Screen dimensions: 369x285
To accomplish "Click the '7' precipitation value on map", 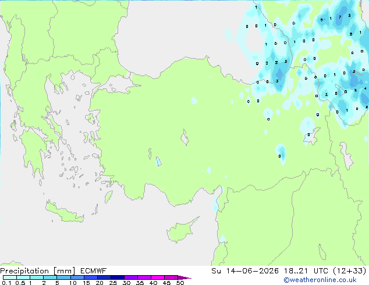I will (340, 17).
